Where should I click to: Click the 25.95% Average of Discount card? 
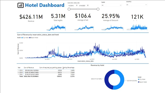[x=111, y=17]
